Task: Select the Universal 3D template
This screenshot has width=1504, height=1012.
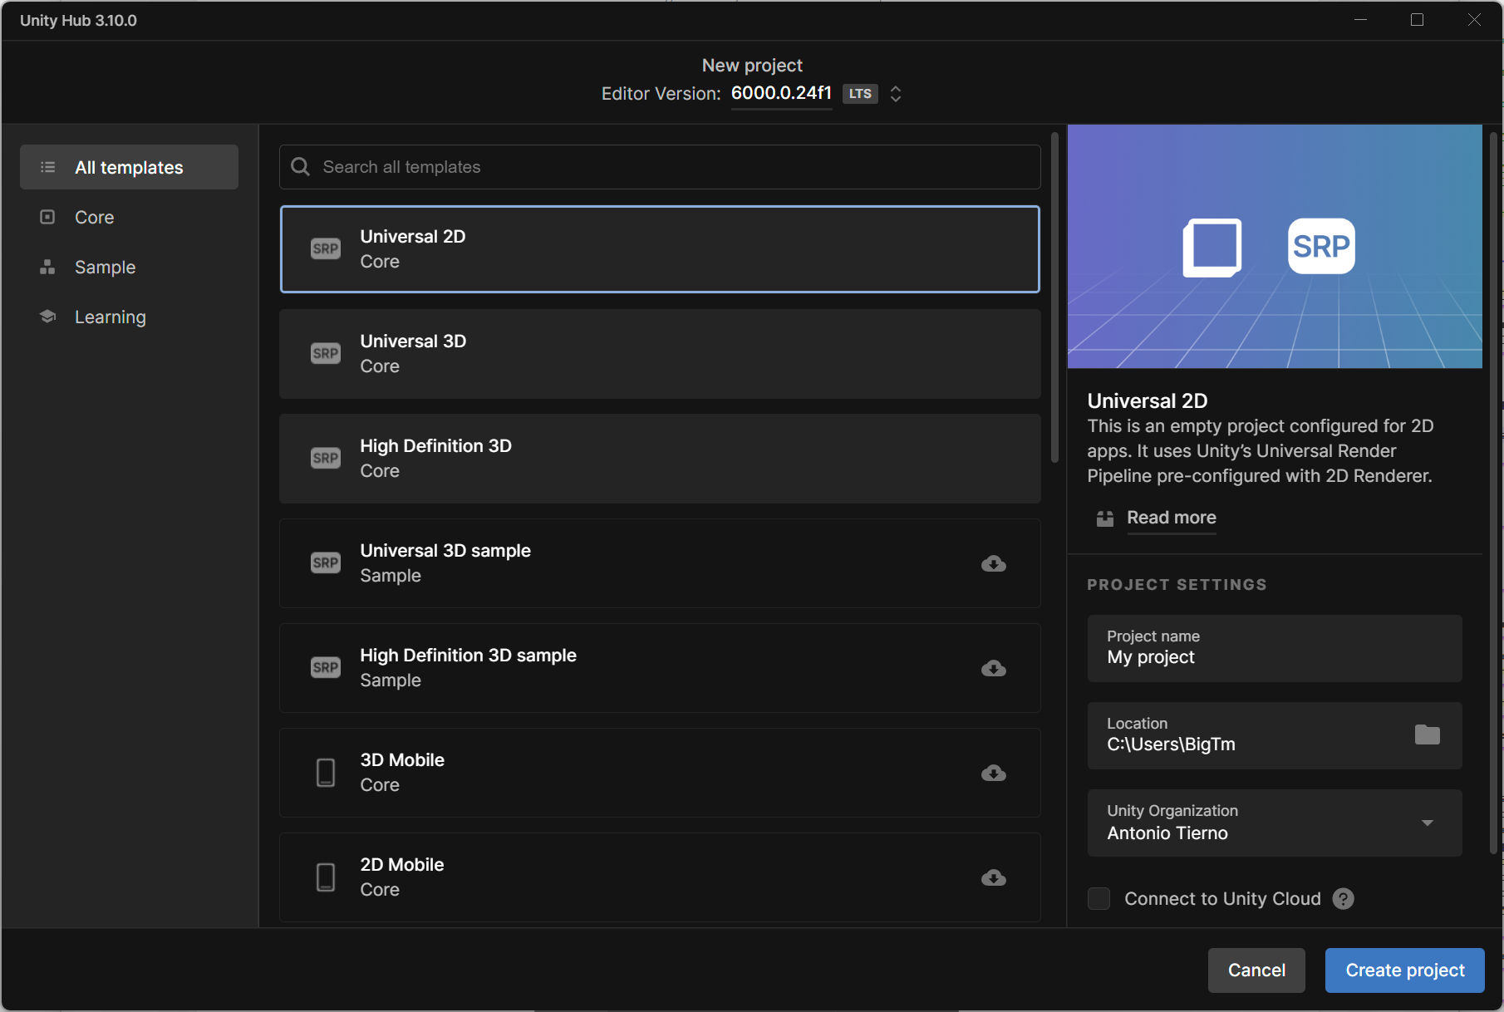Action: [x=660, y=353]
